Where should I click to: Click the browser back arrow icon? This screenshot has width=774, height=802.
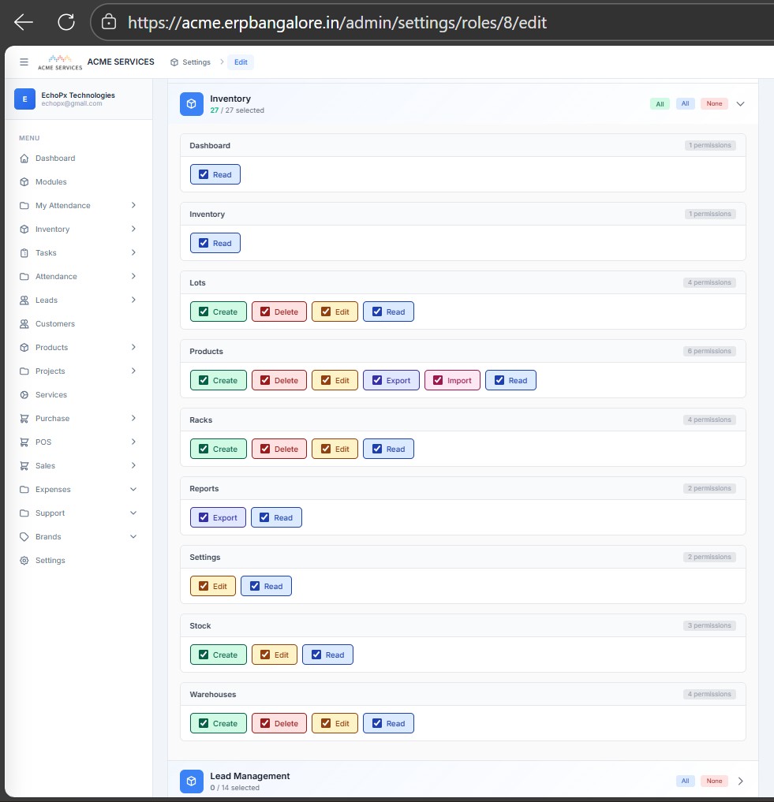click(x=24, y=22)
